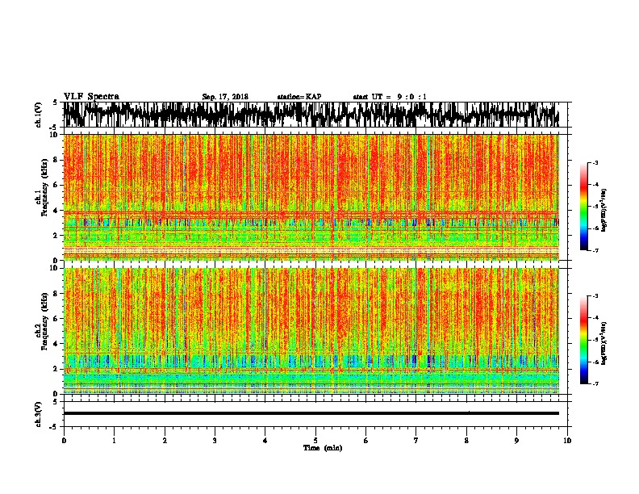This screenshot has height=494, width=639.
Task: Click the ch.1 colorbar "-5" tick label
Action: (595, 207)
